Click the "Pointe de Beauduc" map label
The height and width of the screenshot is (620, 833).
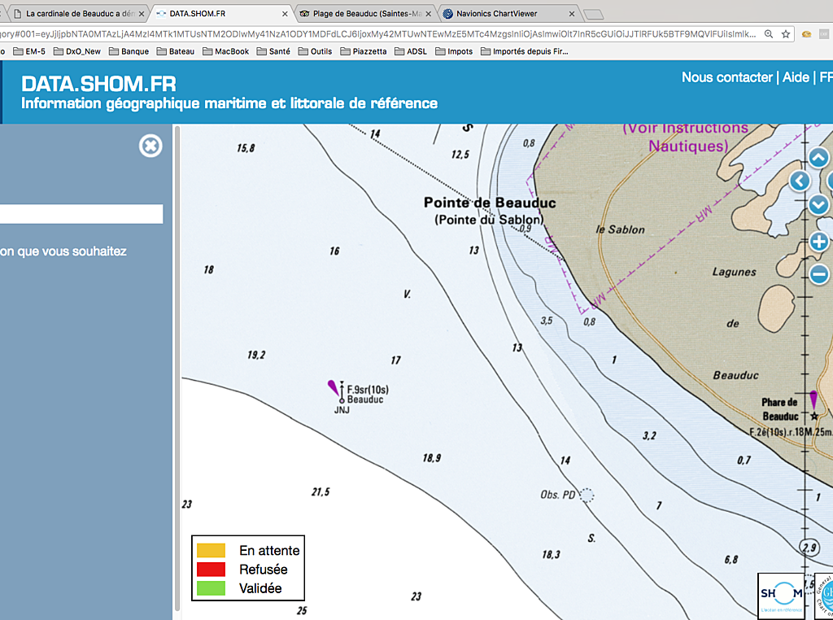[490, 203]
